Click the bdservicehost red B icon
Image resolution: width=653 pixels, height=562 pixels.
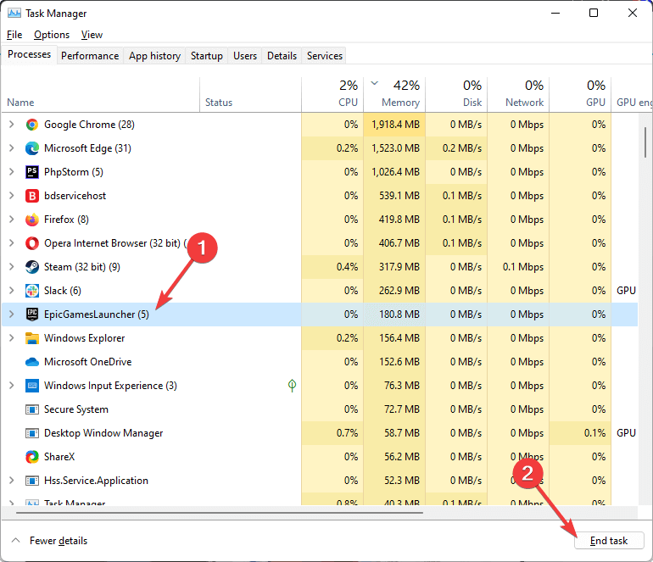click(32, 196)
